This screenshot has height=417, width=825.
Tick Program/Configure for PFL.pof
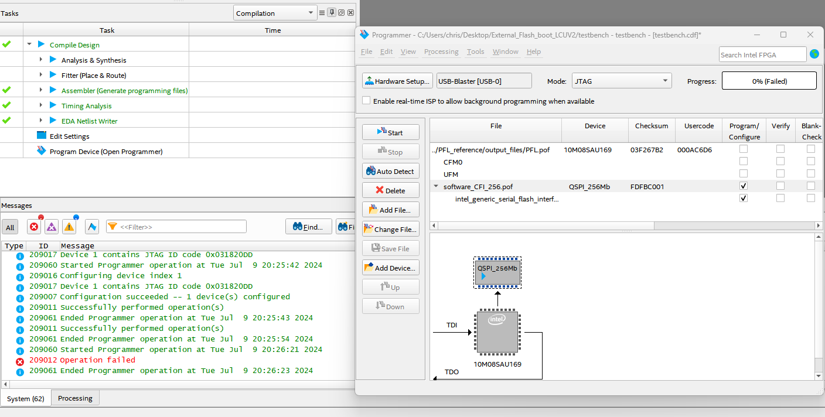click(744, 149)
